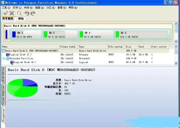The width and height of the screenshot is (180, 128).
Task: Open the 改变(C) menu
Action: 17,8
